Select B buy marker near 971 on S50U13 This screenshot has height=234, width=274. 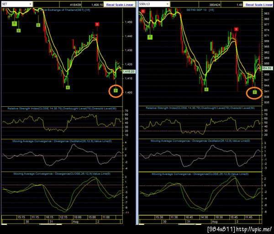click(150, 37)
